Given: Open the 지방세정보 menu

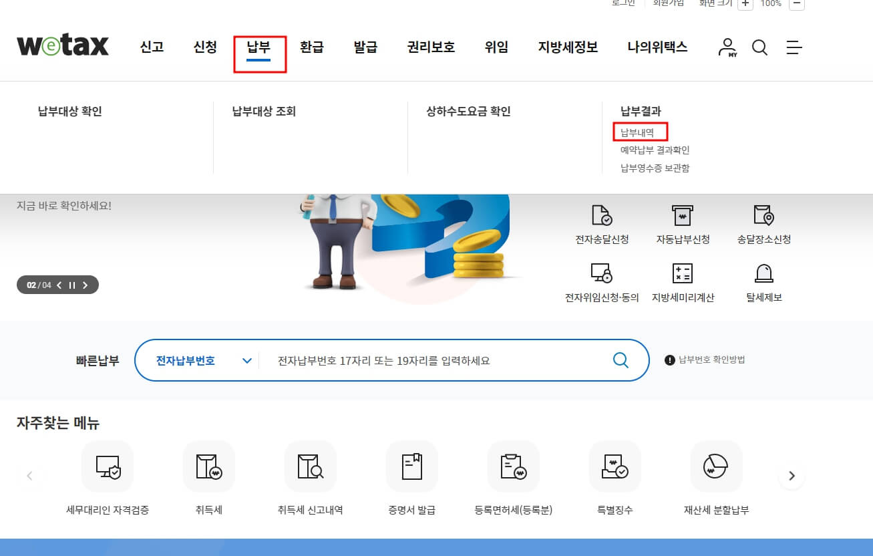Looking at the screenshot, I should click(x=566, y=47).
